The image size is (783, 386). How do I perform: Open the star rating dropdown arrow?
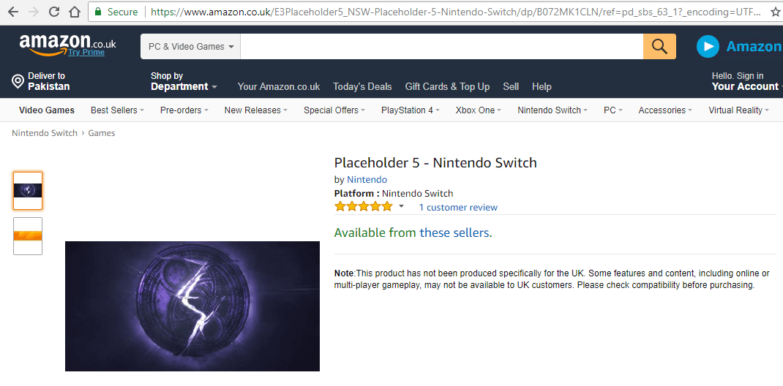pyautogui.click(x=401, y=207)
